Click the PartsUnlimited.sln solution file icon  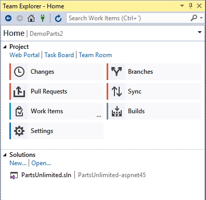coord(14,176)
